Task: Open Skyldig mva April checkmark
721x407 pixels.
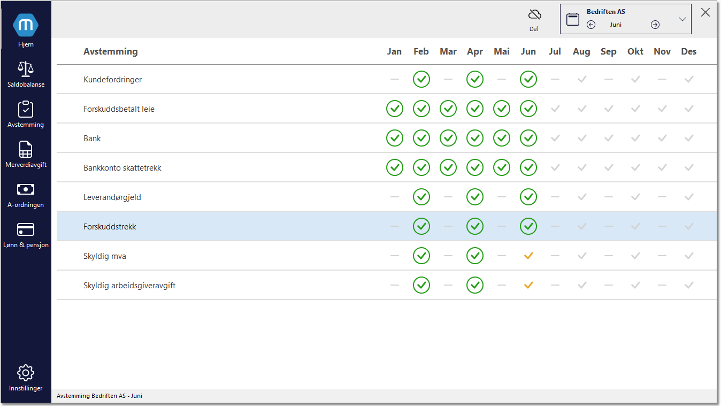Action: [475, 256]
